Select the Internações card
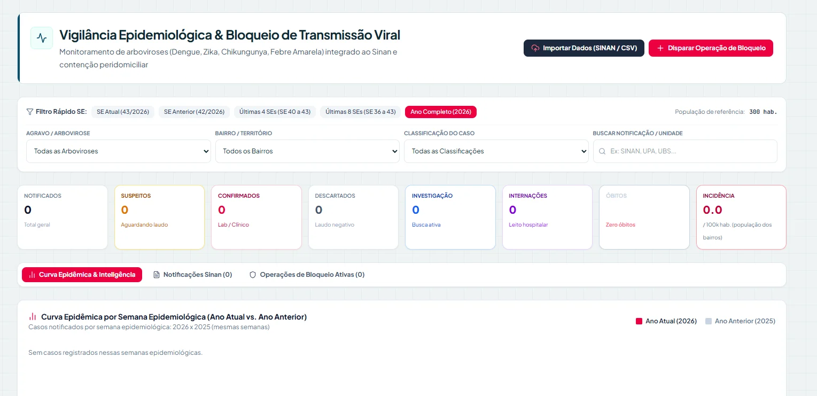The width and height of the screenshot is (817, 396). pyautogui.click(x=548, y=217)
